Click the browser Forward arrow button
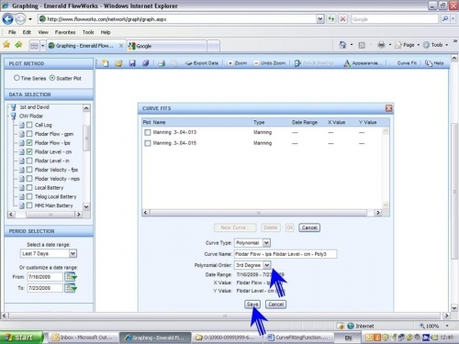Image resolution: width=459 pixels, height=344 pixels. 20,19
